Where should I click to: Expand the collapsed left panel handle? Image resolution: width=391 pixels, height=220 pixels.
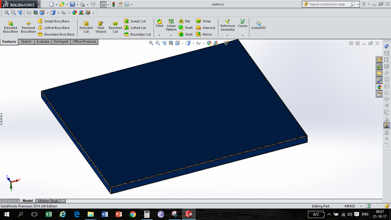1,119
